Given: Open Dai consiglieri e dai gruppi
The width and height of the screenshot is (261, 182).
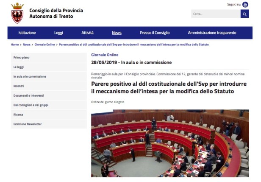Looking at the screenshot, I should pyautogui.click(x=49, y=105).
